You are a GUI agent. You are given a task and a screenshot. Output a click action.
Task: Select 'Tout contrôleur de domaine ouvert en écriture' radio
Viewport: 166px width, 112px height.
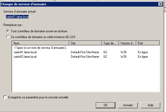click(x=8, y=31)
